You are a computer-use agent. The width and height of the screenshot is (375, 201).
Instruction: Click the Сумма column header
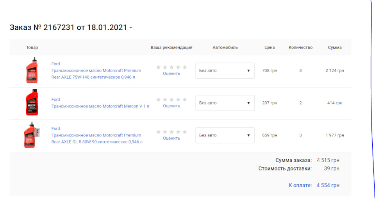coord(335,47)
